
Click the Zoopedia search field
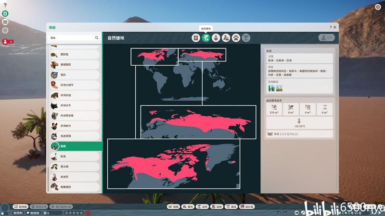pyautogui.click(x=74, y=38)
